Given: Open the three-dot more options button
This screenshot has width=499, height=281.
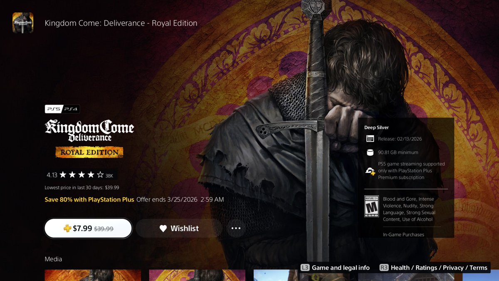Looking at the screenshot, I should click(x=236, y=228).
